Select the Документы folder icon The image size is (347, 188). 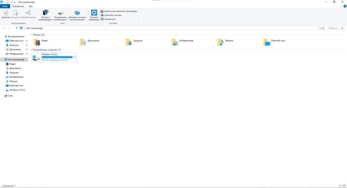[83, 42]
